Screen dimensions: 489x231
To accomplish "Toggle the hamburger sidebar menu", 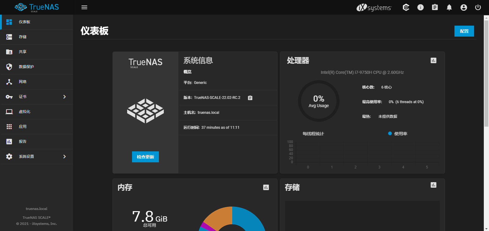I will point(84,7).
